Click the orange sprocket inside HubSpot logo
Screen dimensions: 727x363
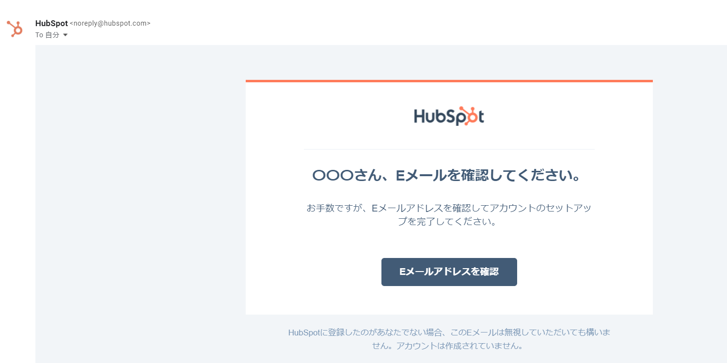[468, 116]
